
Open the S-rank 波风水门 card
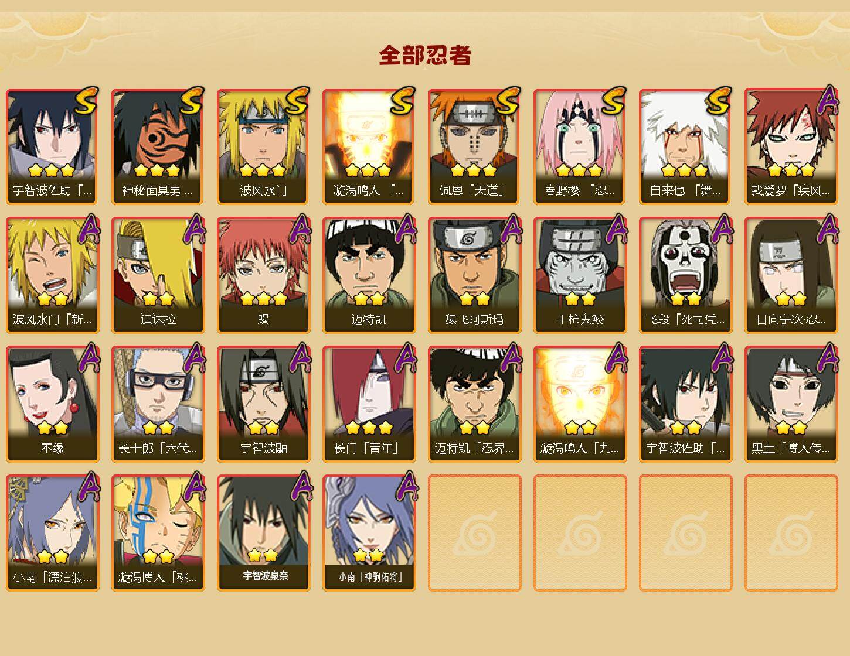pos(263,146)
